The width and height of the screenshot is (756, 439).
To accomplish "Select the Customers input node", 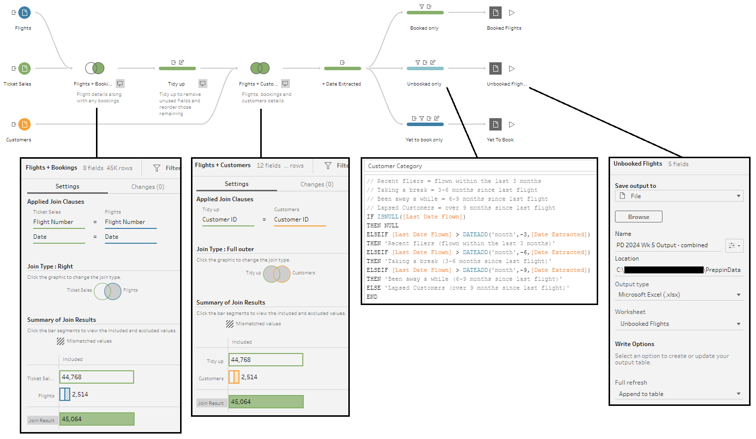I will pyautogui.click(x=24, y=124).
